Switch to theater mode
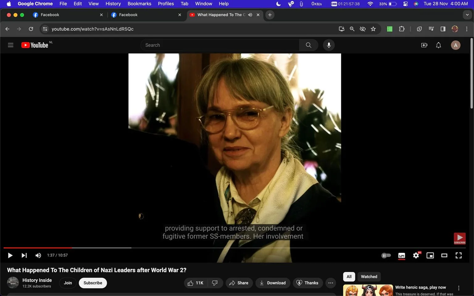The width and height of the screenshot is (474, 296). 444,255
